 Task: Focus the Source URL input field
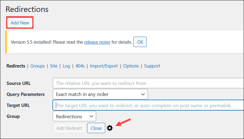[148, 83]
